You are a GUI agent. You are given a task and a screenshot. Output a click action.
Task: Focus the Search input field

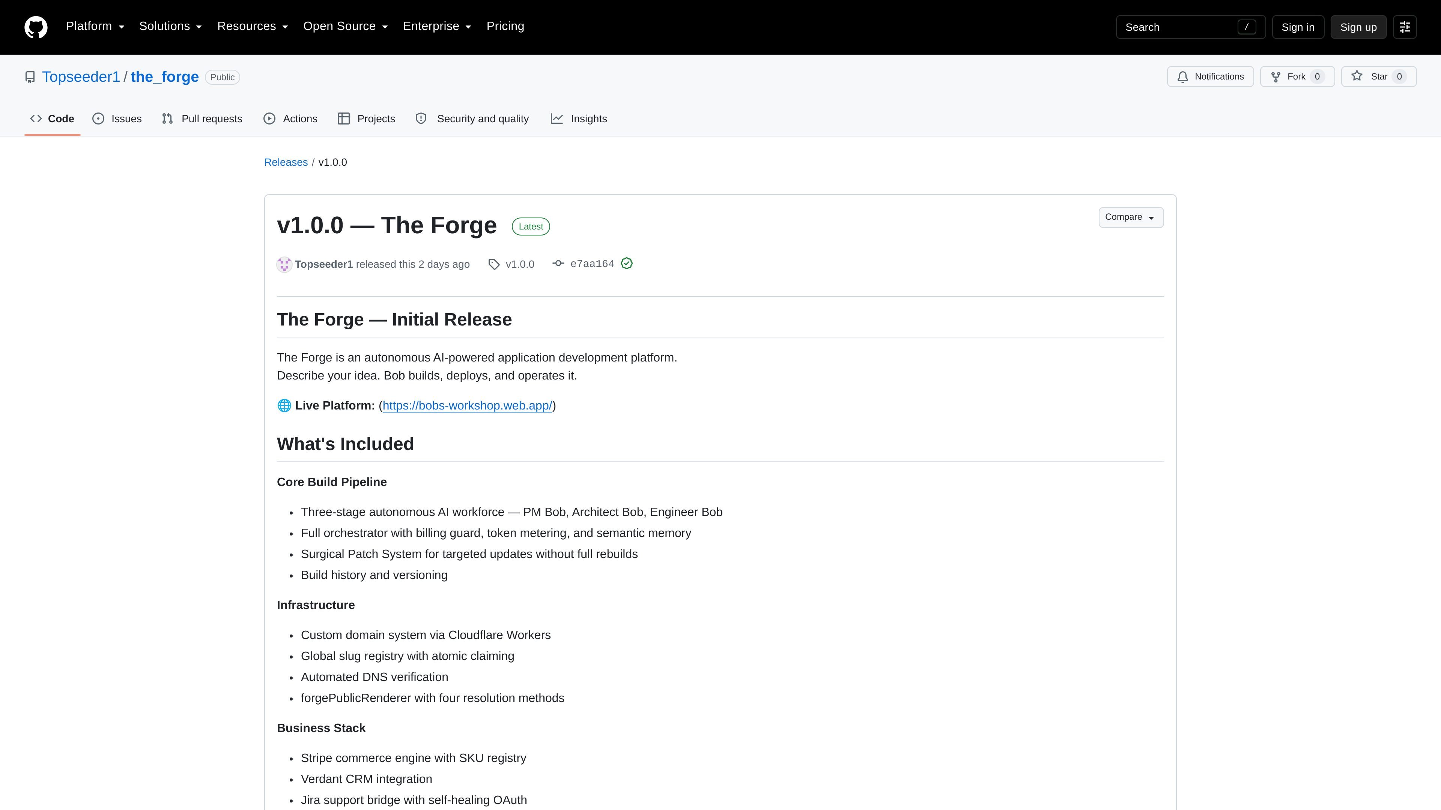(1190, 27)
